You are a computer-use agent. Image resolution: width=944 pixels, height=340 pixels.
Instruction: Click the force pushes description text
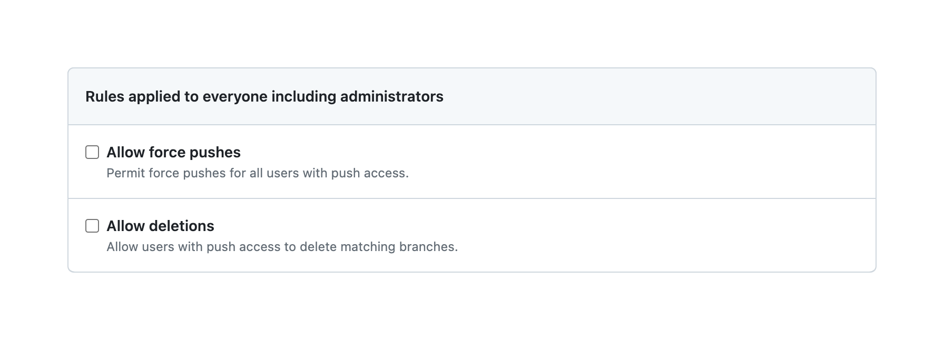point(258,173)
